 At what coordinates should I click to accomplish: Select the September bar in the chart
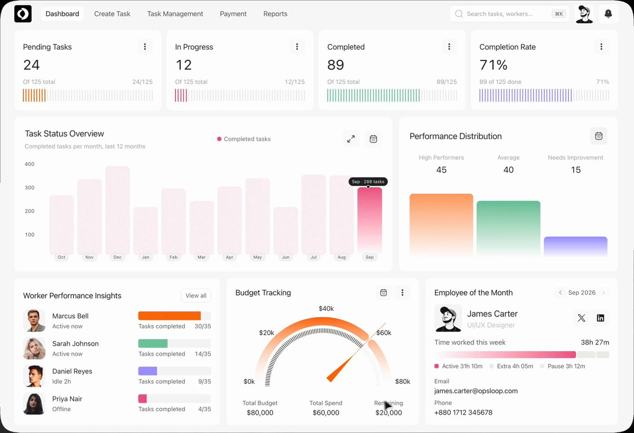369,220
